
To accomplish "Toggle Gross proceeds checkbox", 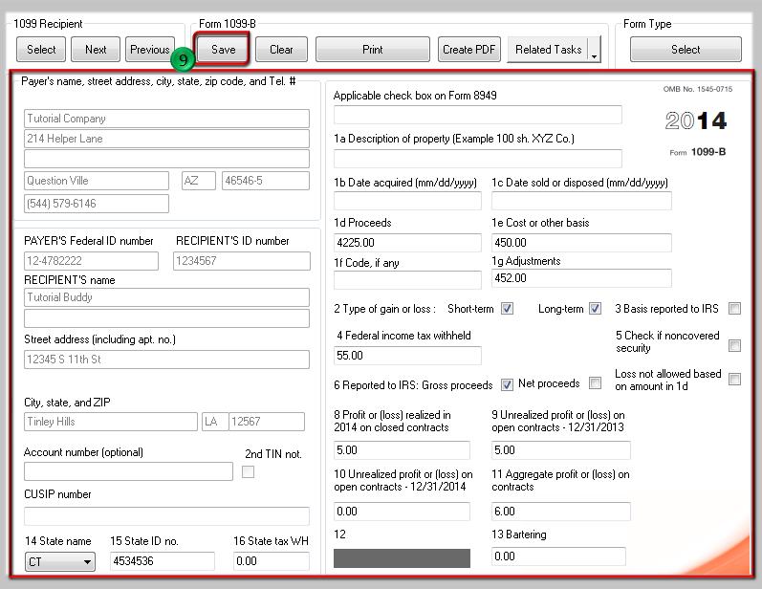I will pos(507,384).
